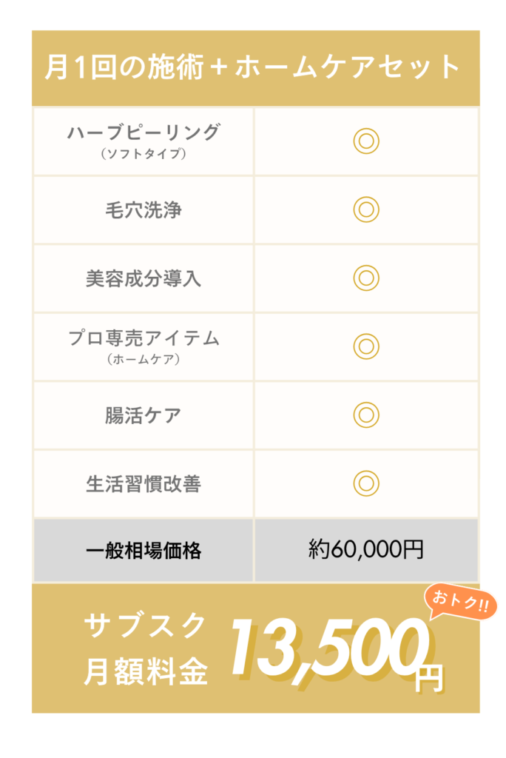This screenshot has height=758, width=506.
Task: Click the double-circle mark for プロ専売アイテム
Action: (366, 346)
